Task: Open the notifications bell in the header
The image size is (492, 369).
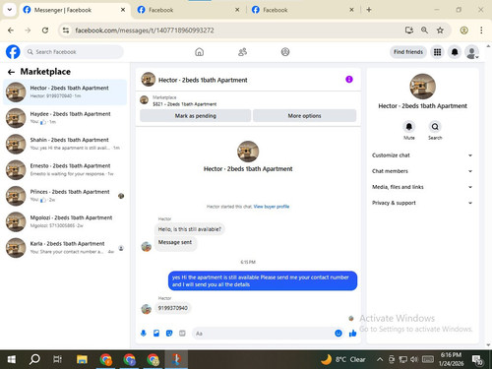Action: (x=455, y=52)
